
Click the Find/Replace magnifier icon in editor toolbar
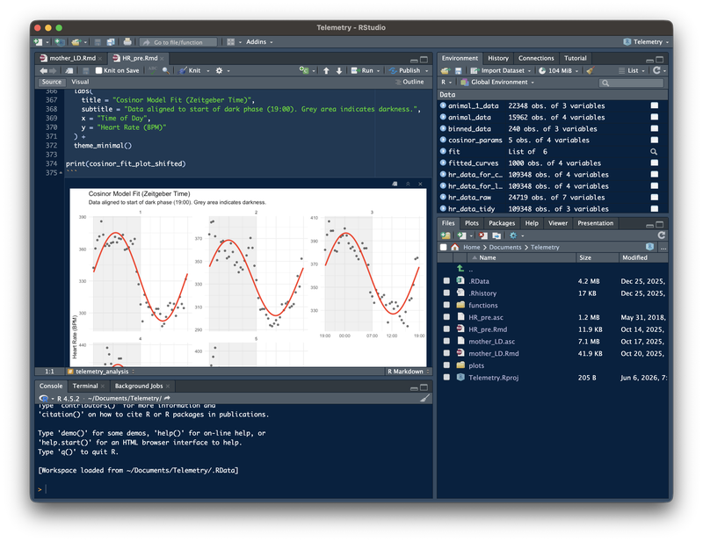[166, 70]
